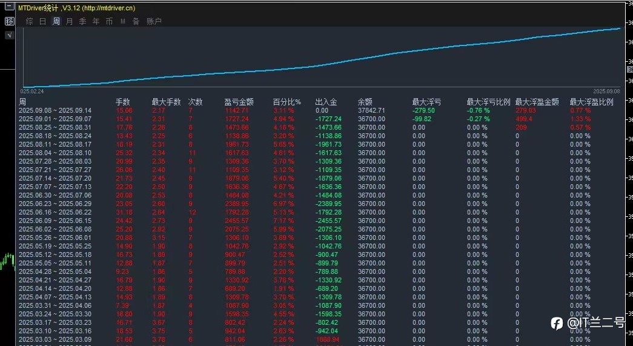Switch to the 日 daily tab
Image resolution: width=633 pixels, height=346 pixels.
coord(43,21)
